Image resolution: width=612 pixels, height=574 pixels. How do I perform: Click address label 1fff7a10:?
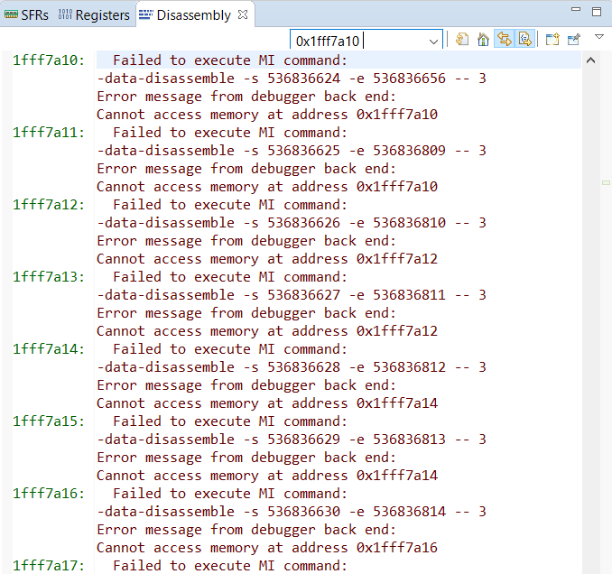49,60
